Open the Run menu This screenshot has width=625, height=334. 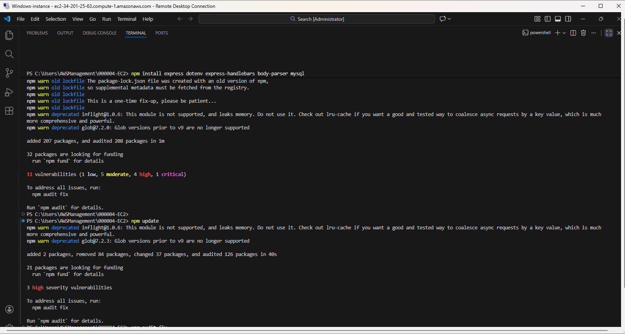[106, 19]
